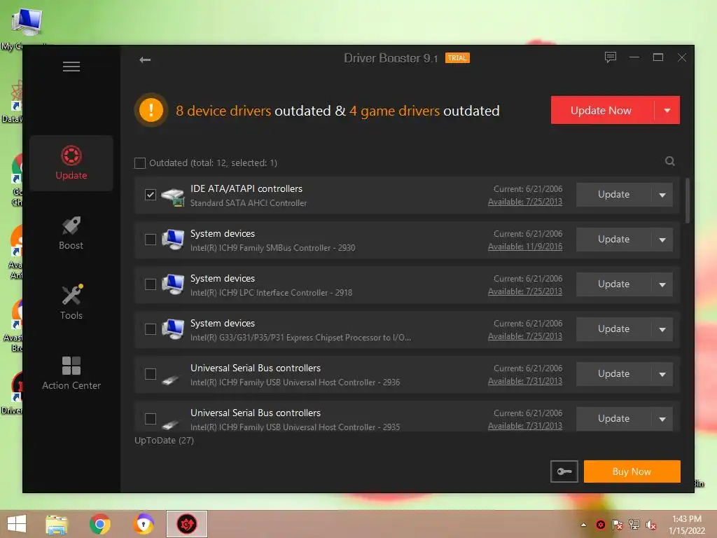Switch to the Update sidebar tab
Screen dimensions: 717x538
pyautogui.click(x=71, y=163)
